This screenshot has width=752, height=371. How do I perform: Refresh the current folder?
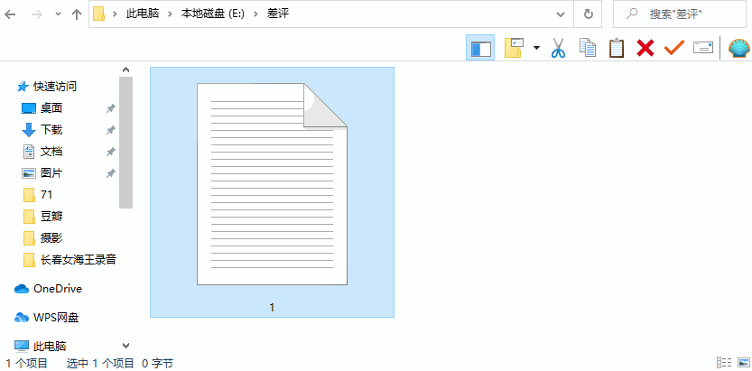(x=589, y=14)
